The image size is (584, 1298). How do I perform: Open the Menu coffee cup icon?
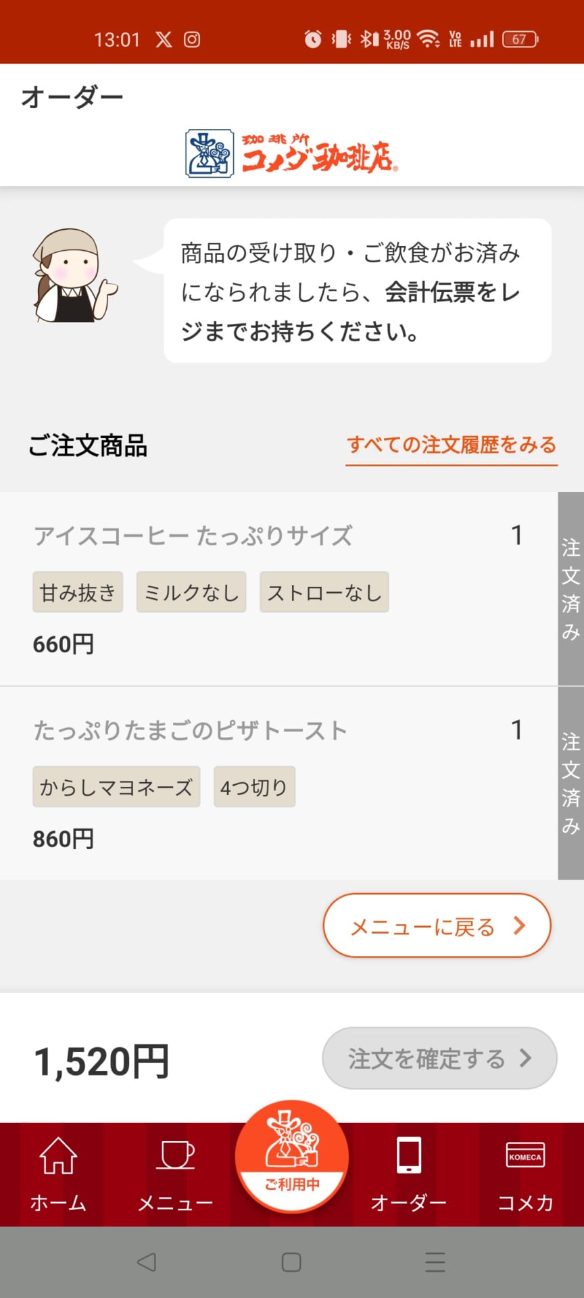pos(176,1155)
